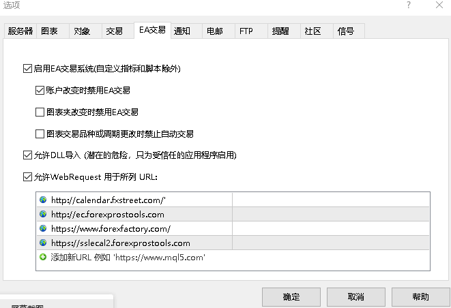Close the 选项 dialog window
This screenshot has width=451, height=308.
(x=439, y=5)
